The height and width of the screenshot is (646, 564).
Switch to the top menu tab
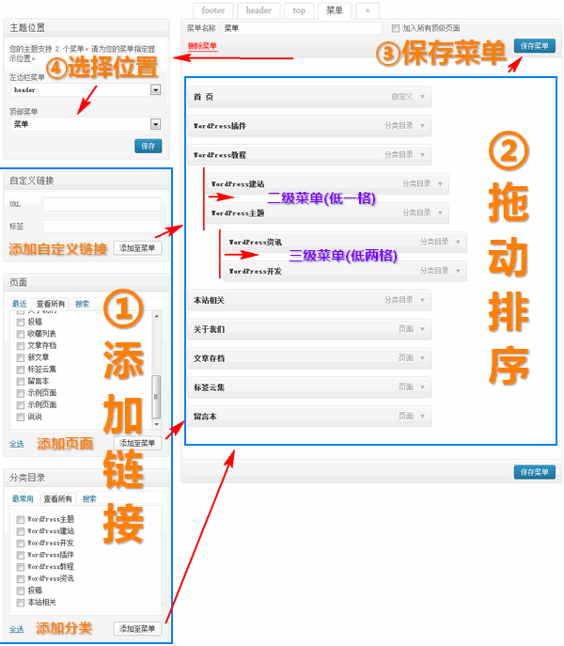click(299, 10)
